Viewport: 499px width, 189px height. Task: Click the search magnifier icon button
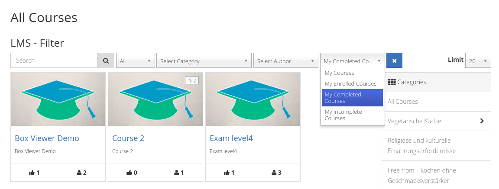point(106,61)
